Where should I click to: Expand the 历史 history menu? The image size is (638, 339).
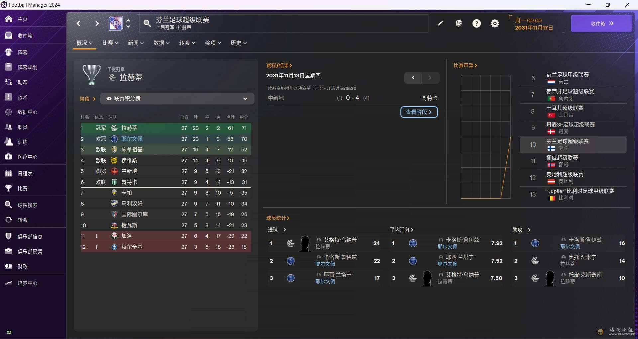point(239,43)
